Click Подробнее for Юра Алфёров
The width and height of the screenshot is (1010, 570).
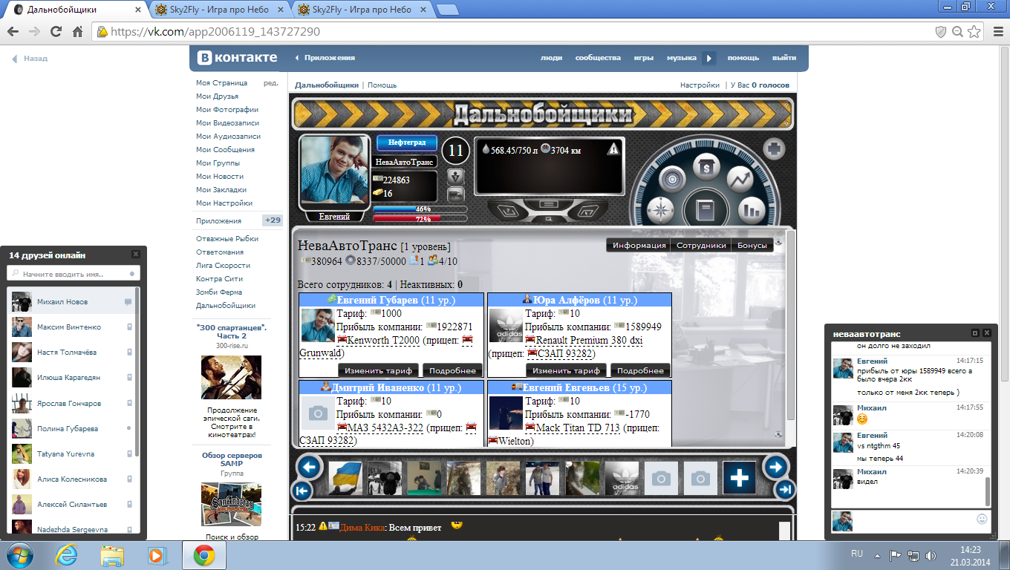(x=641, y=370)
